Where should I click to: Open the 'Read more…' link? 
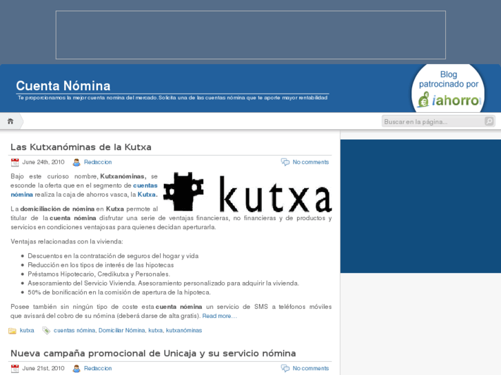tap(220, 316)
